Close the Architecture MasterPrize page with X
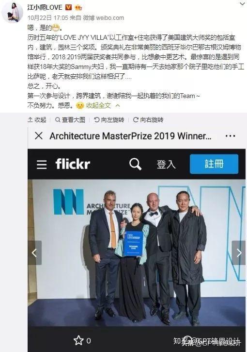 click(39, 136)
